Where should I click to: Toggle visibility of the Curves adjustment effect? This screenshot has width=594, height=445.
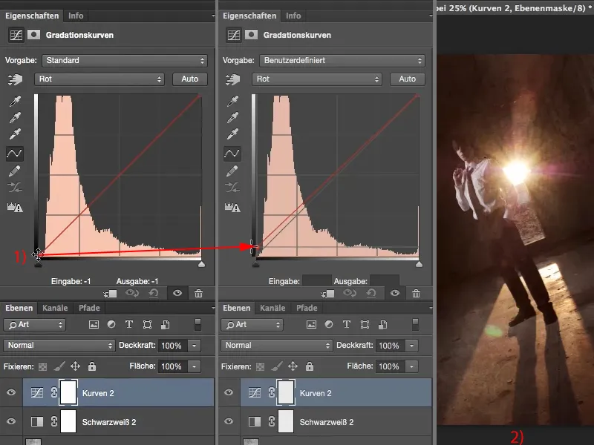coord(176,294)
